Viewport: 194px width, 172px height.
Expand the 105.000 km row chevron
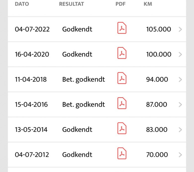click(180, 29)
